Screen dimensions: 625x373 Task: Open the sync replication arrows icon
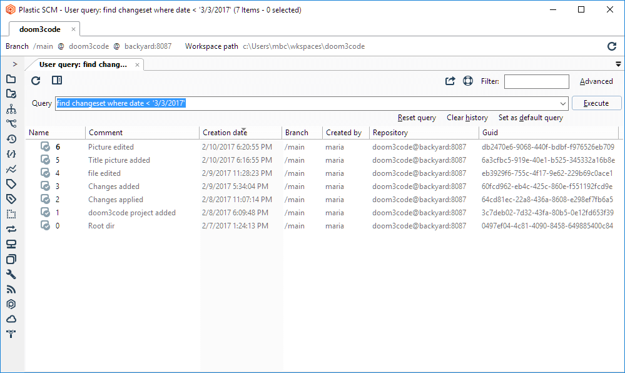coord(11,229)
